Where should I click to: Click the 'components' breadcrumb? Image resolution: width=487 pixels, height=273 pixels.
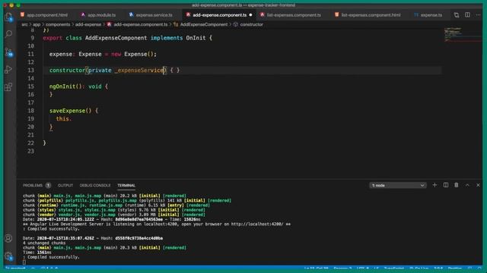pos(58,24)
